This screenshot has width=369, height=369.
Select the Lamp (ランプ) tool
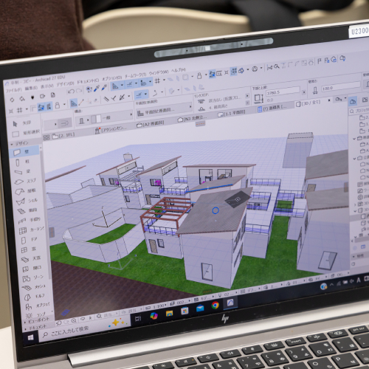[x=35, y=314]
